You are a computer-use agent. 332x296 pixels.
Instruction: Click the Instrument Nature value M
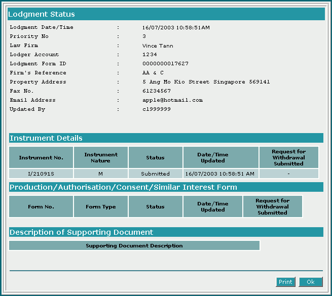[x=100, y=174]
